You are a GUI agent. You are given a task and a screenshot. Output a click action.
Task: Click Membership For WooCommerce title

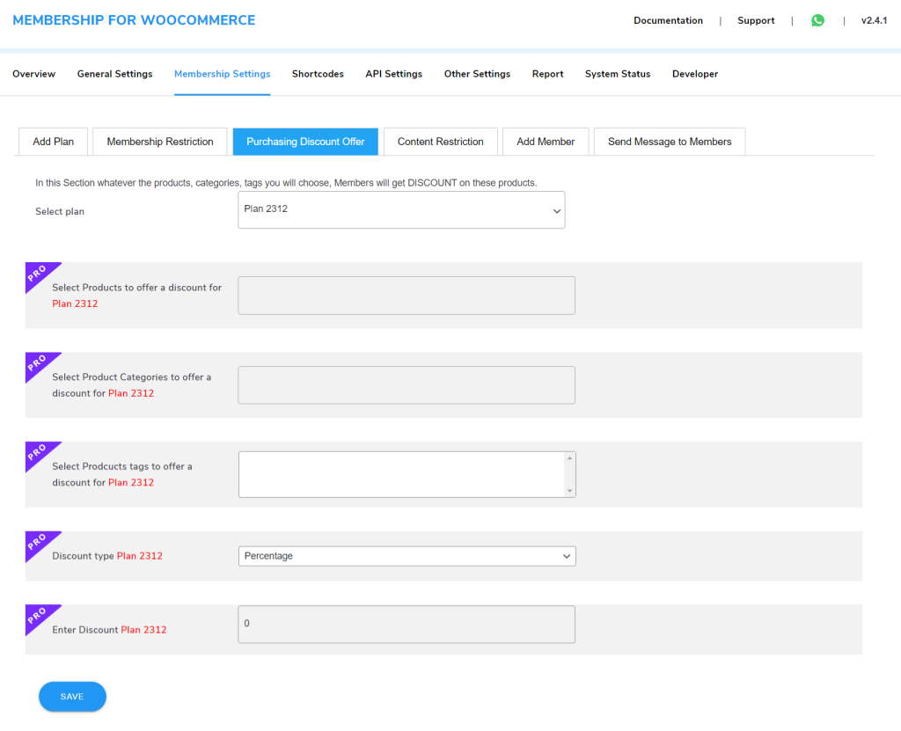pyautogui.click(x=134, y=20)
